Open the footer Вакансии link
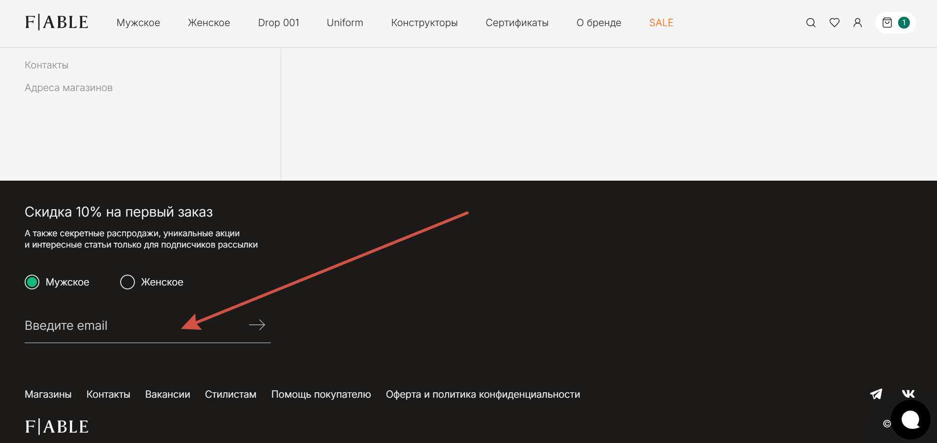Viewport: 937px width, 443px height. coord(168,394)
